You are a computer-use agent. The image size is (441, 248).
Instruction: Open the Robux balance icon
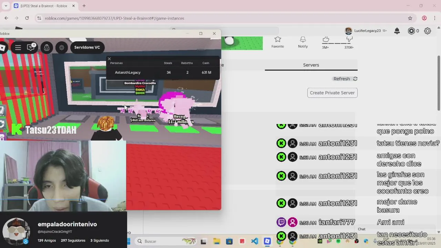[x=411, y=31]
